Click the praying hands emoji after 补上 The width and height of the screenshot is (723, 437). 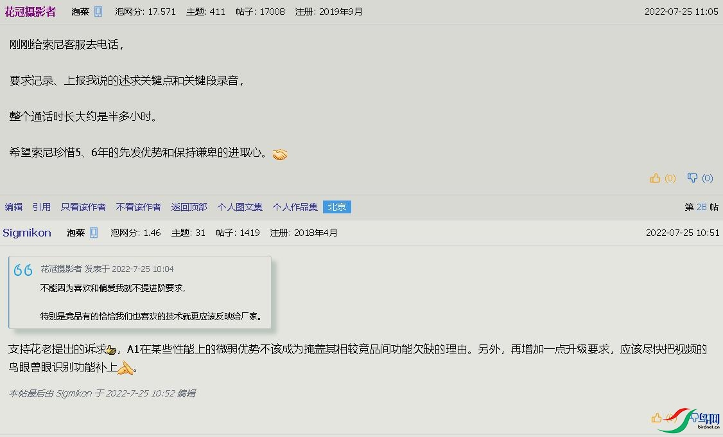[125, 368]
